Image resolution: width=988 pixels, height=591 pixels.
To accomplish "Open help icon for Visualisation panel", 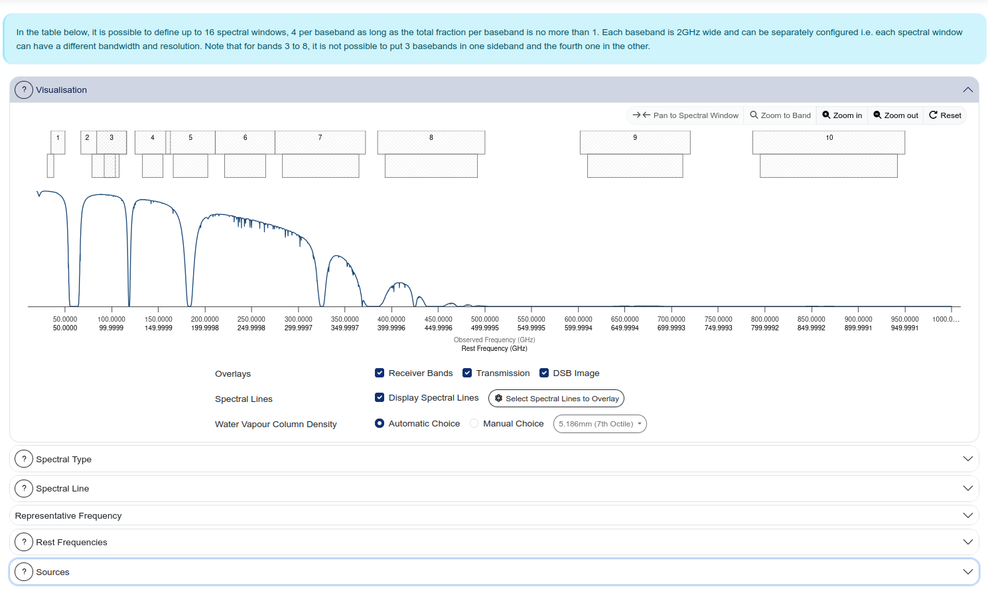I will coord(24,90).
